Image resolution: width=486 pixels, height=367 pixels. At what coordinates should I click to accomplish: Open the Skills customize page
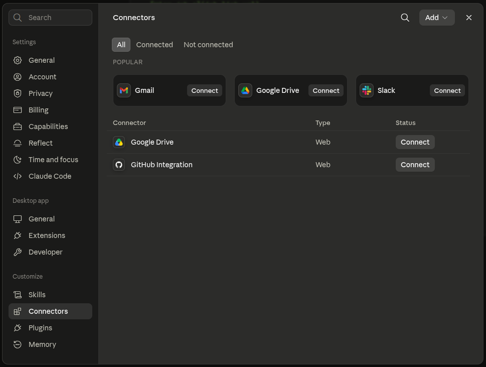[50, 295]
